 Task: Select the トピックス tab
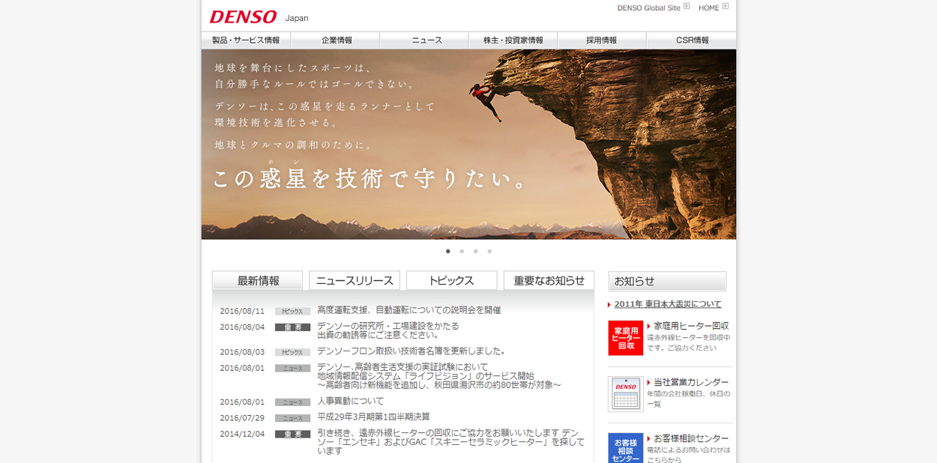(451, 281)
